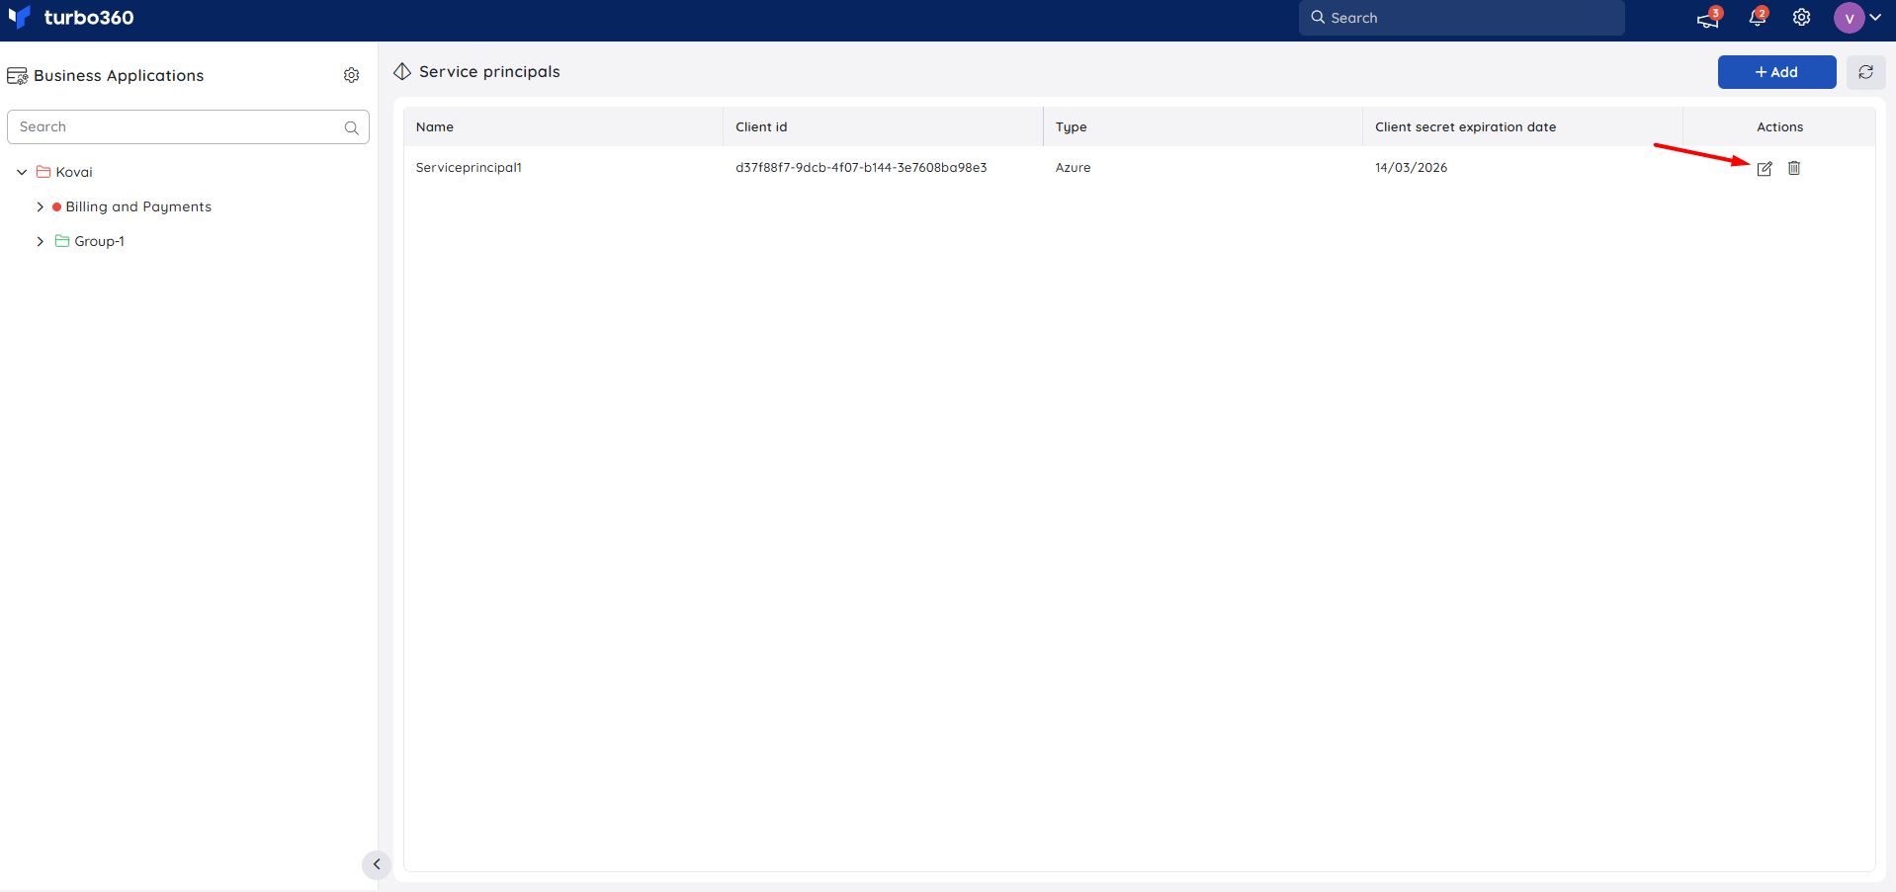The height and width of the screenshot is (892, 1896).
Task: Refresh the service principals list
Action: pyautogui.click(x=1865, y=72)
